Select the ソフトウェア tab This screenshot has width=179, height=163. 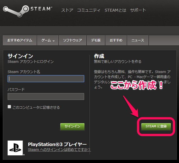73,40
